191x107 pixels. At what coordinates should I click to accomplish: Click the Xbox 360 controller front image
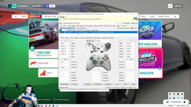[x=98, y=63]
